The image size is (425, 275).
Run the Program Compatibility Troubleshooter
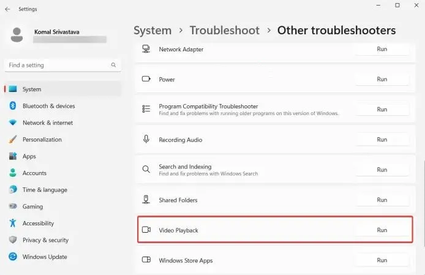point(382,110)
